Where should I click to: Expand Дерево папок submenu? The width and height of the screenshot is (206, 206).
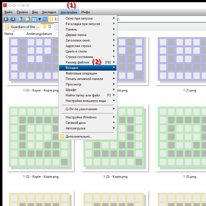click(88, 35)
